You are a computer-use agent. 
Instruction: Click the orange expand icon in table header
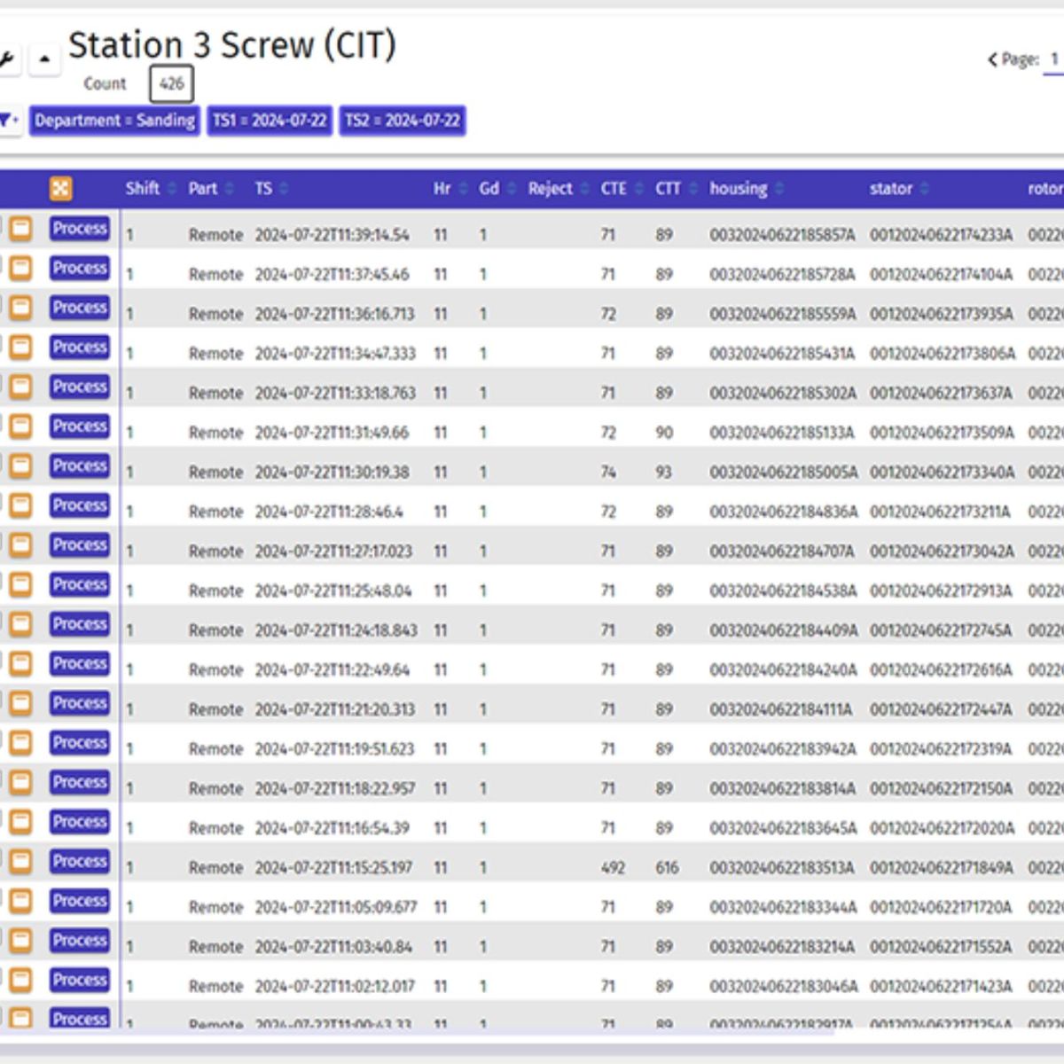pos(60,188)
